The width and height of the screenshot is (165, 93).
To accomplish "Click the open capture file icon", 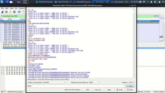I will (x=19, y=12).
